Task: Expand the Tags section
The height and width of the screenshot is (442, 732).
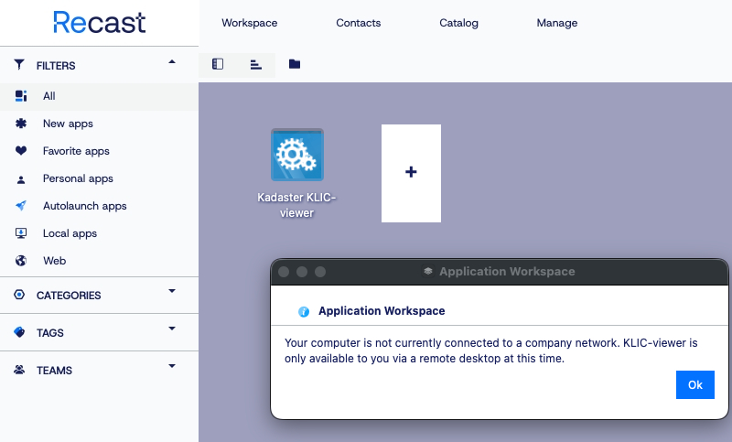Action: tap(172, 329)
